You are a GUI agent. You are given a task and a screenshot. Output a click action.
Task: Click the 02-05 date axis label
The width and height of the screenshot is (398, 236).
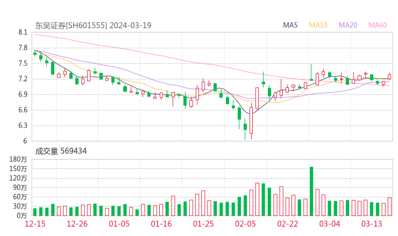(x=245, y=224)
